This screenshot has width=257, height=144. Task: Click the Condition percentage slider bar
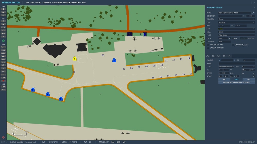pos(230,16)
